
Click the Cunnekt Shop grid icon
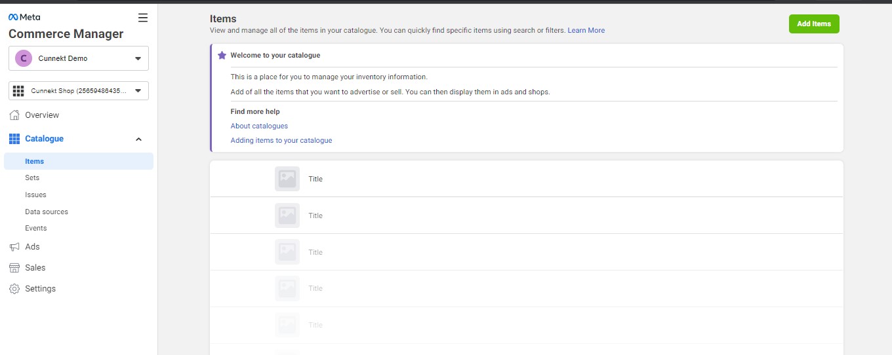tap(18, 91)
